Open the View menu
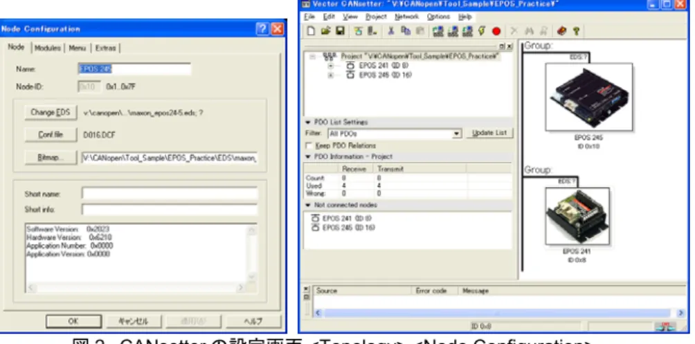Viewport: 695px width, 344px height. (x=350, y=17)
